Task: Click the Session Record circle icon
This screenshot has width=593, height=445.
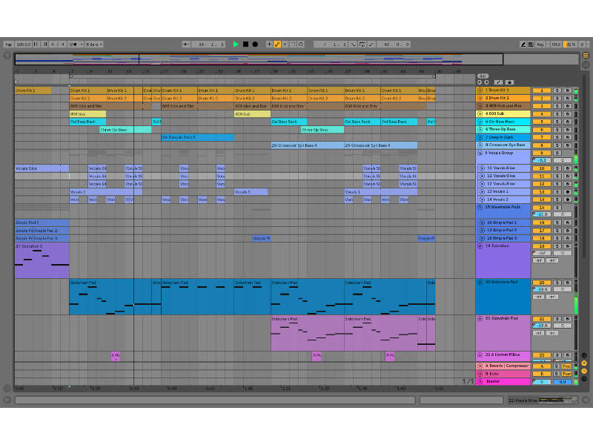Action: 301,44
